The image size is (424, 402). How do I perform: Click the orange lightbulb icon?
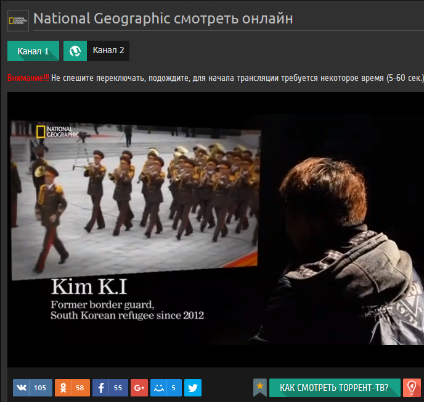tap(412, 388)
